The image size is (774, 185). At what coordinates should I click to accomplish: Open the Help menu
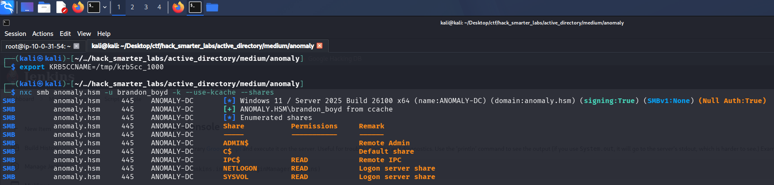click(104, 34)
